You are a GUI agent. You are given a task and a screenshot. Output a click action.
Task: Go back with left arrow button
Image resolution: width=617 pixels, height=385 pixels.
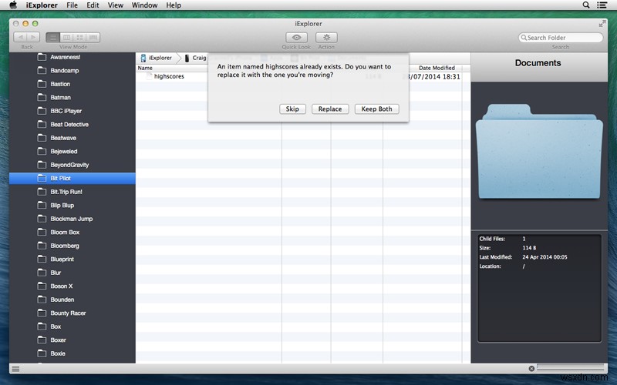pyautogui.click(x=20, y=37)
